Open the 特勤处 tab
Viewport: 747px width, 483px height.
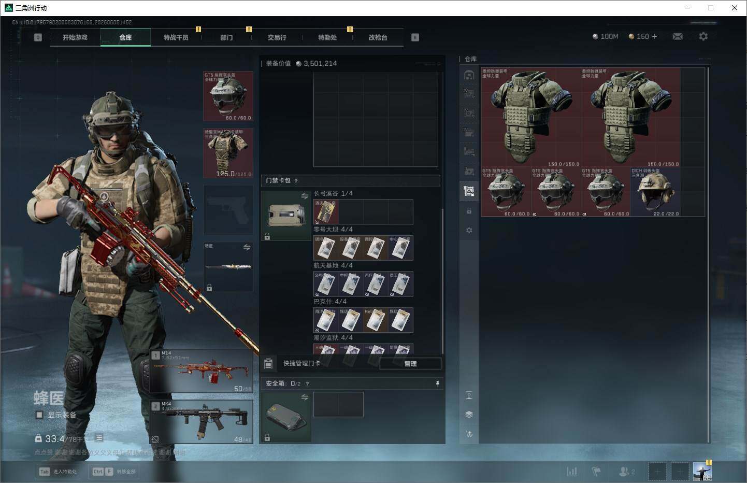pos(327,37)
